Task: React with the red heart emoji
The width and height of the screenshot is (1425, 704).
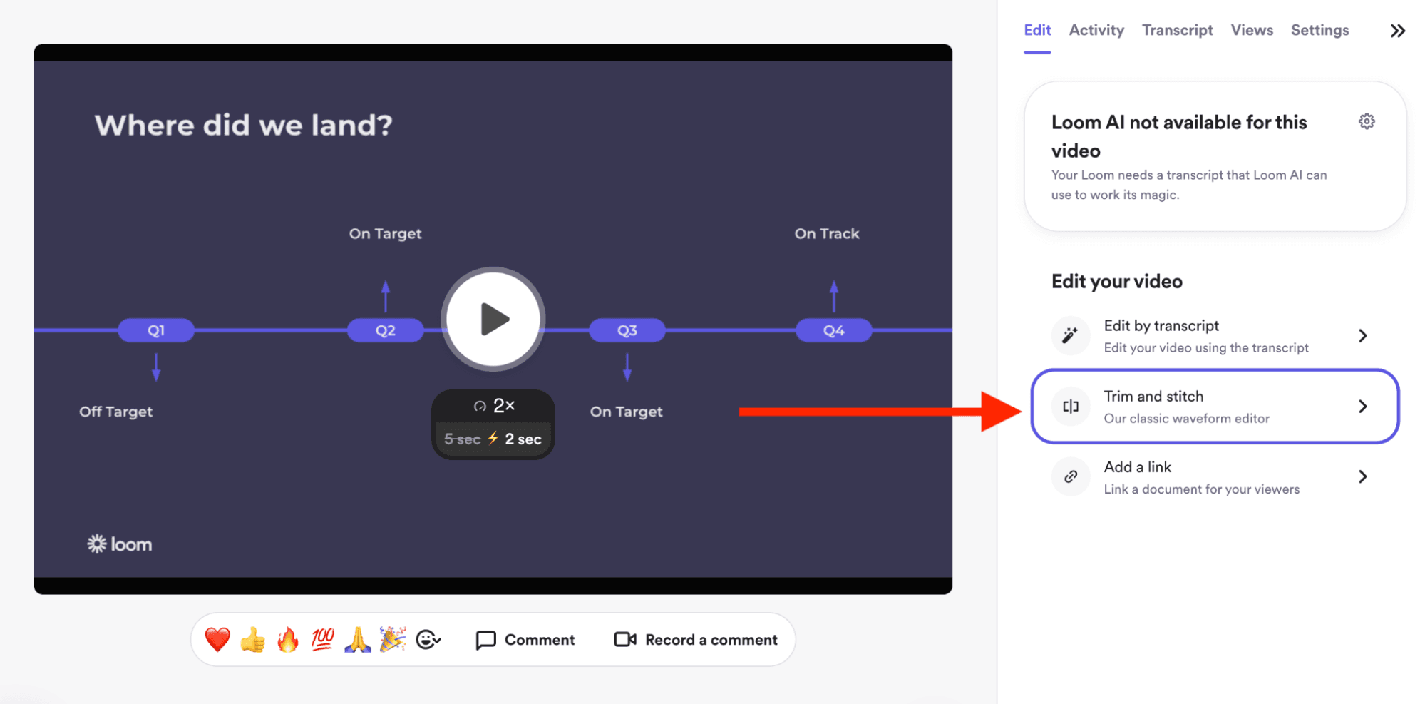Action: coord(217,640)
